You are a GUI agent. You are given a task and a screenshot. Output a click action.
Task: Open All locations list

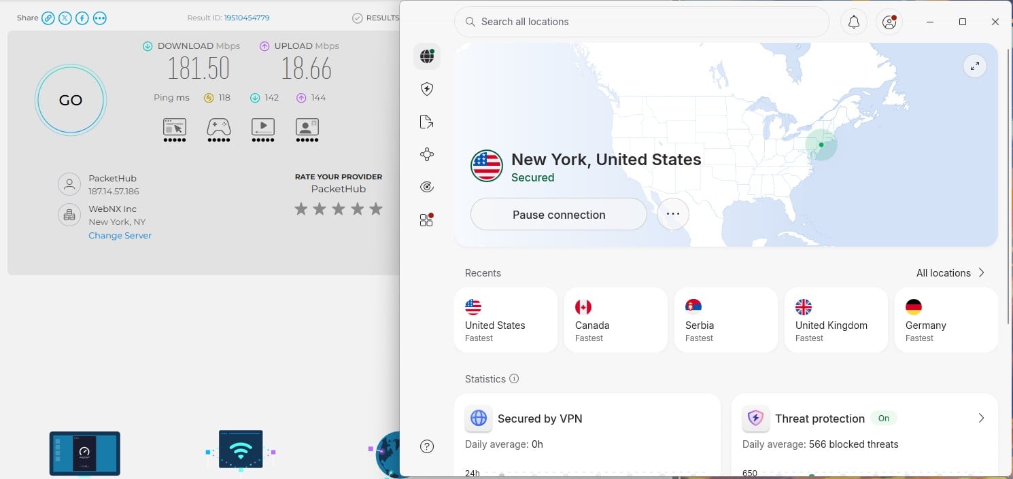point(950,272)
